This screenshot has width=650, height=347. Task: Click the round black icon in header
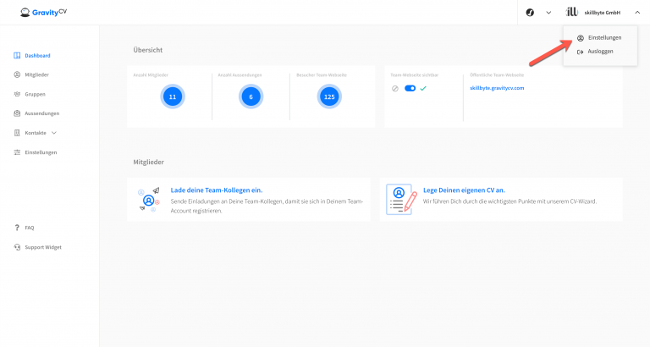[530, 13]
